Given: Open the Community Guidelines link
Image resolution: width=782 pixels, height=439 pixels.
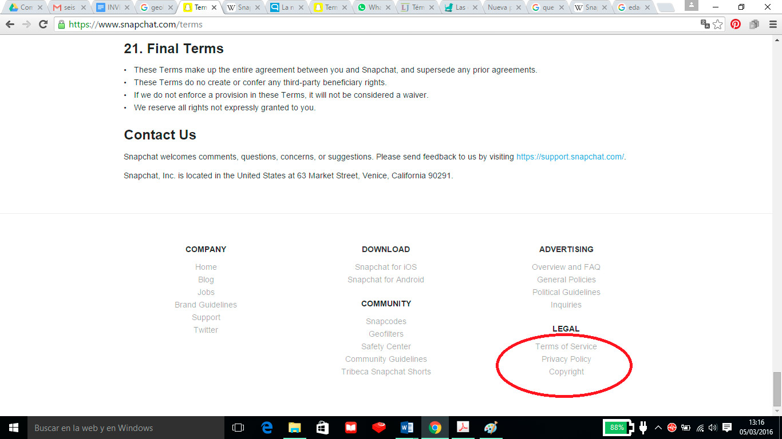Looking at the screenshot, I should click(386, 359).
